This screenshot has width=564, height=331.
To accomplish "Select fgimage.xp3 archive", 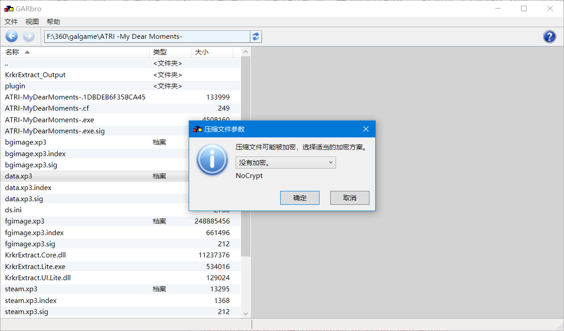I will tap(121, 221).
